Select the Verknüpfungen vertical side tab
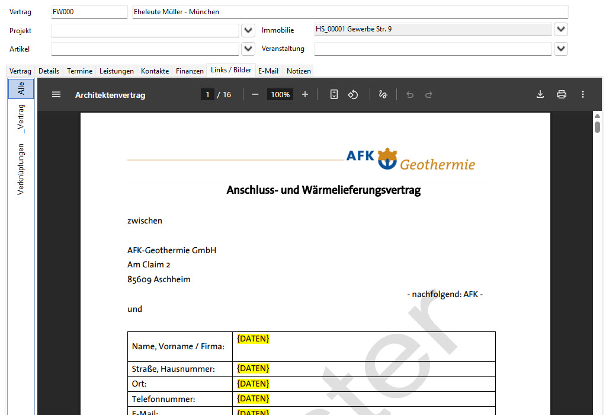The image size is (606, 415). click(21, 169)
